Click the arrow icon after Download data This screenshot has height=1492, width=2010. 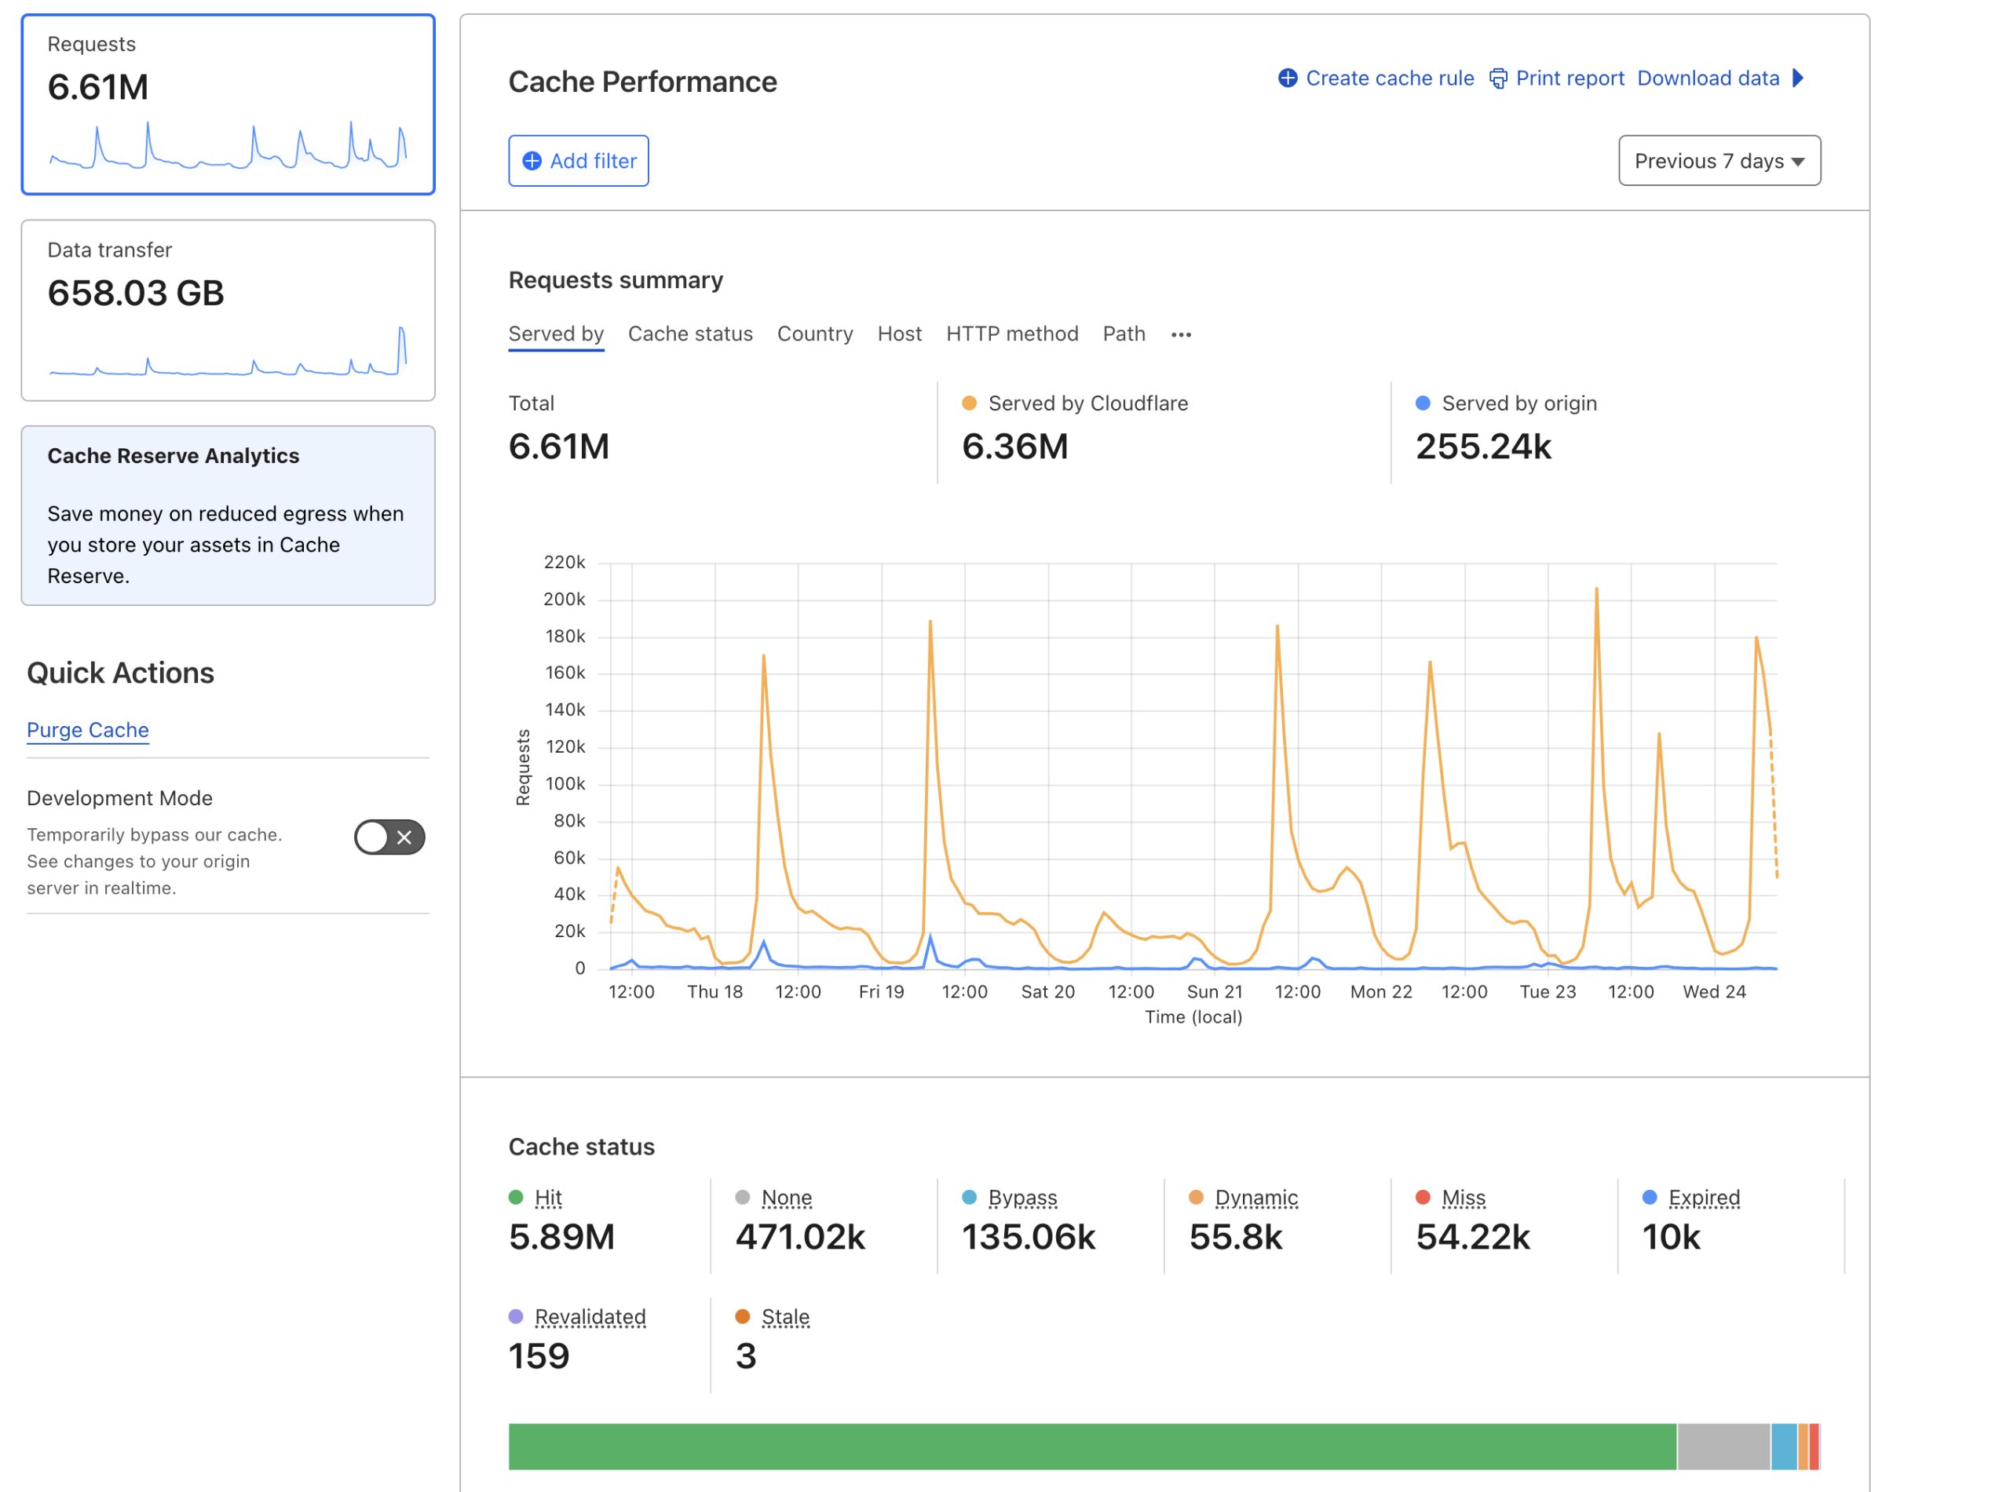(x=1799, y=78)
